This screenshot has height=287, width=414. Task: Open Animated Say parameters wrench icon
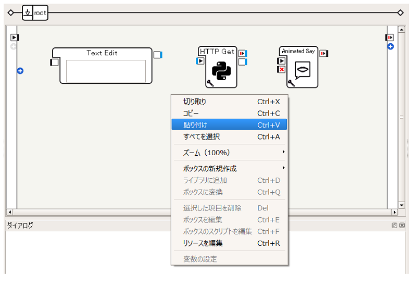291,83
